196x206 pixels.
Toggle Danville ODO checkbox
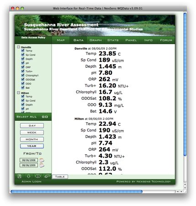(23, 83)
